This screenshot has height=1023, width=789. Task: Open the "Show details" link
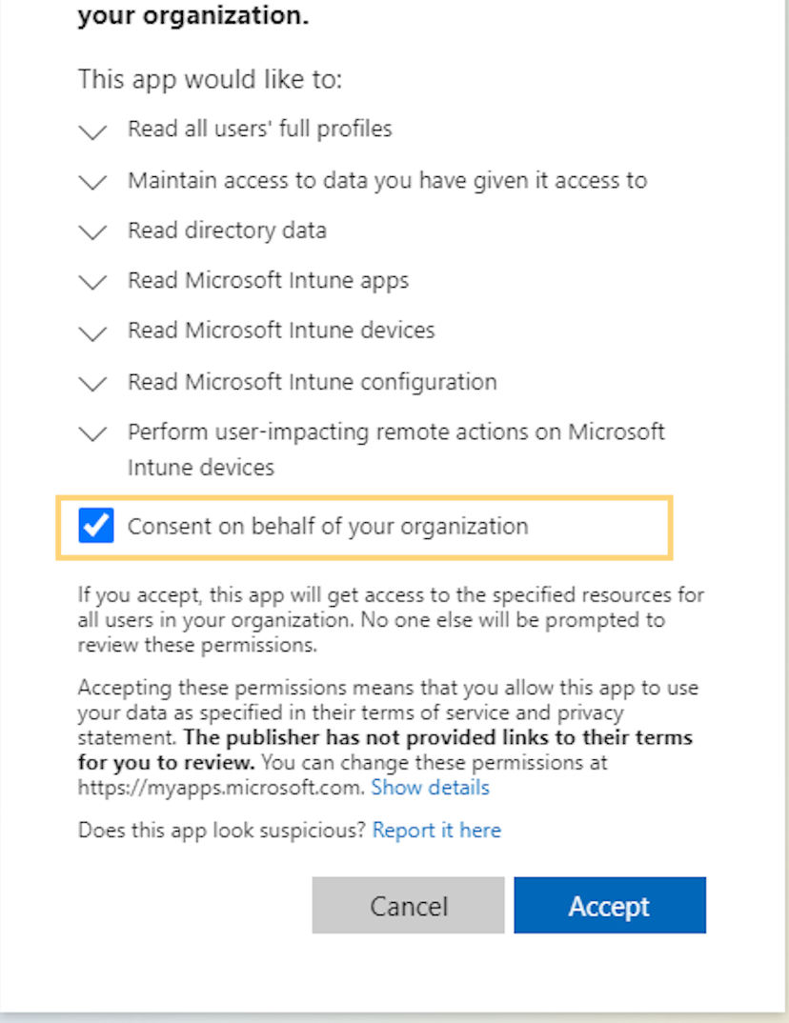point(430,788)
